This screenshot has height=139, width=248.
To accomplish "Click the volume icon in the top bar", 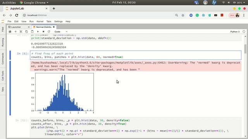I will (229, 3).
